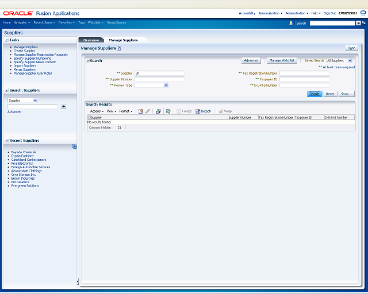This screenshot has width=368, height=294.
Task: Click the Manage Suppliers help question-mark icon
Action: pos(119,48)
